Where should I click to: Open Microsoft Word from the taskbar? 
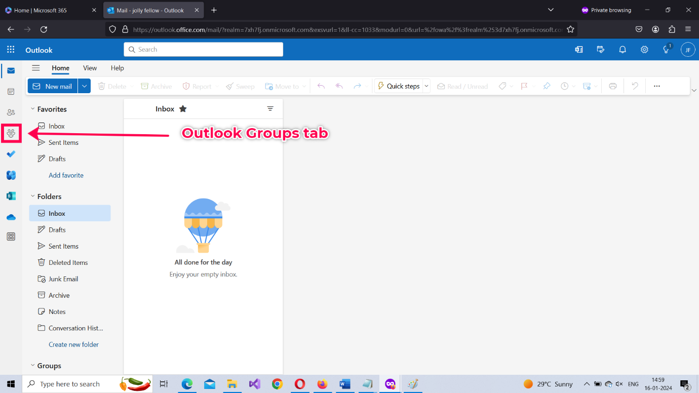click(x=345, y=384)
